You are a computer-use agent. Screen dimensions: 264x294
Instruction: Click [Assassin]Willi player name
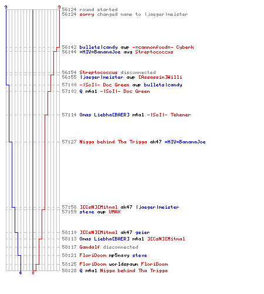(160, 77)
